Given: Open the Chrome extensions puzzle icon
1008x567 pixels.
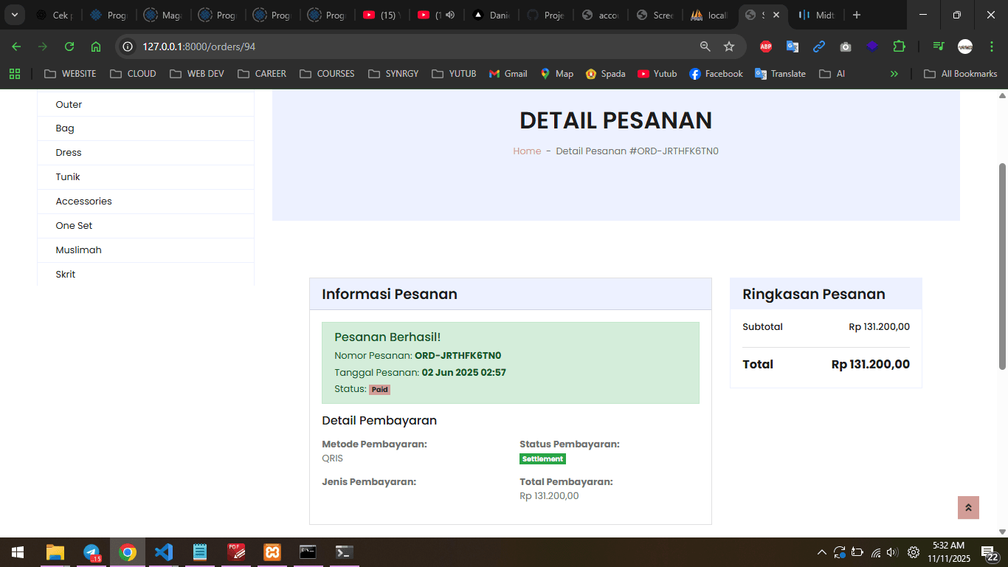Looking at the screenshot, I should pos(899,46).
